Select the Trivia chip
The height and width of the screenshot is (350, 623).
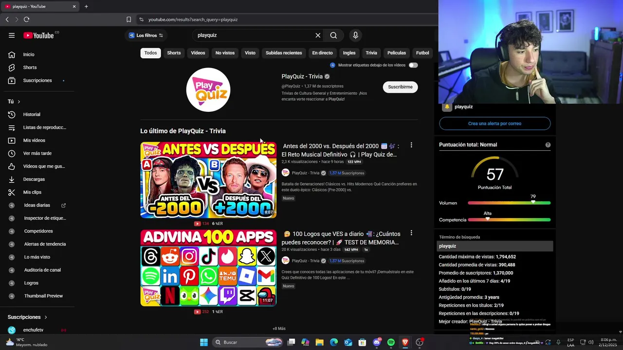point(371,53)
